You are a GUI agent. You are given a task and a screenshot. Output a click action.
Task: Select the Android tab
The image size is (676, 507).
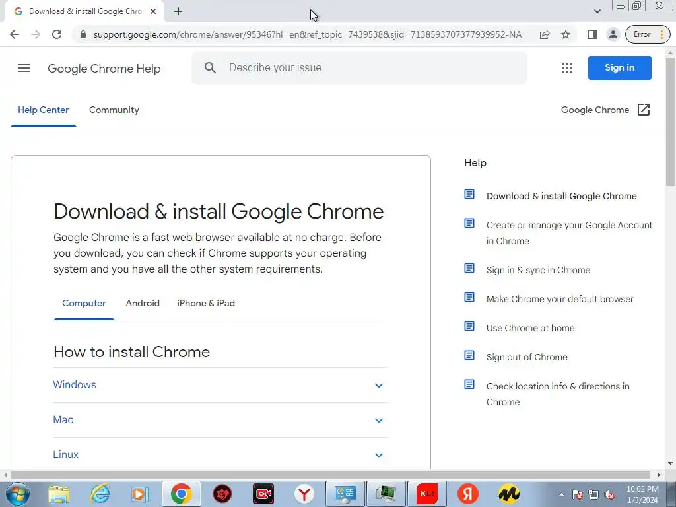pos(143,303)
